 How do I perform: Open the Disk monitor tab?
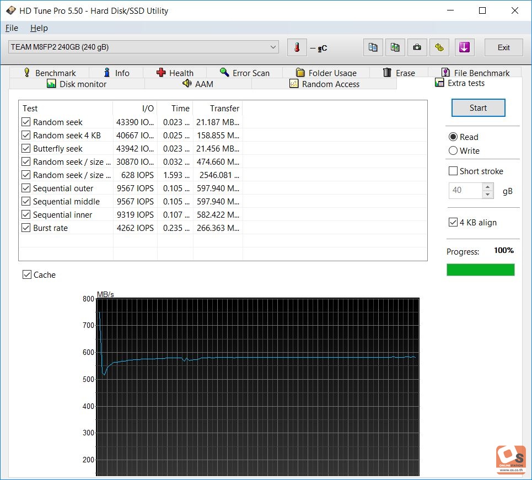point(77,84)
